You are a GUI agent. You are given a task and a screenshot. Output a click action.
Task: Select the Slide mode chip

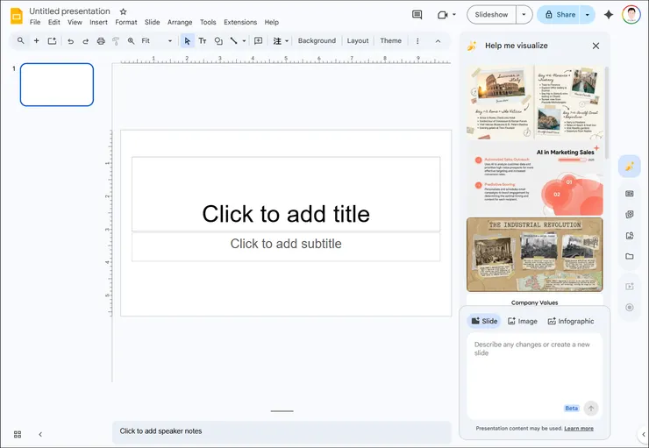(484, 321)
